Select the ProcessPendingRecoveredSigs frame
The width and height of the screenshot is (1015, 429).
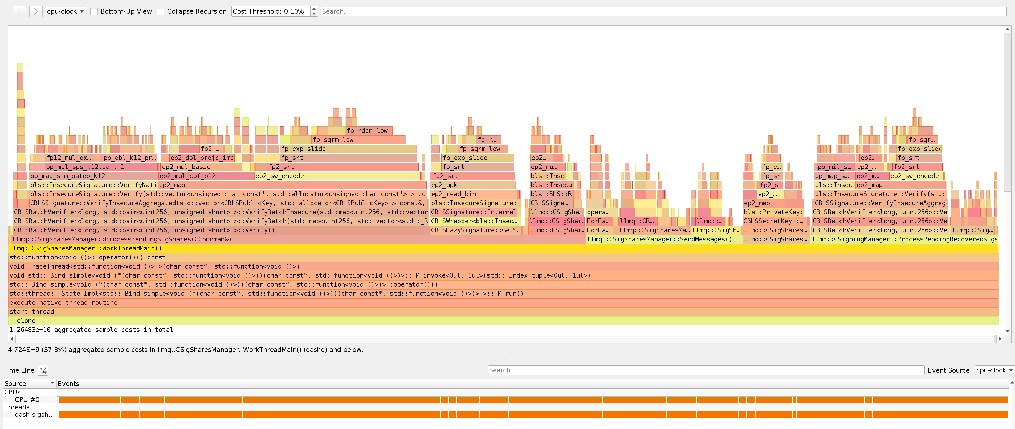tap(904, 239)
